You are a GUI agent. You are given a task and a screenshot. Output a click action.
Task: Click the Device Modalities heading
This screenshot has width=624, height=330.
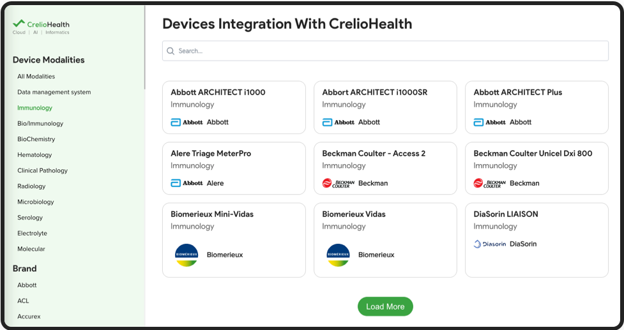[49, 60]
